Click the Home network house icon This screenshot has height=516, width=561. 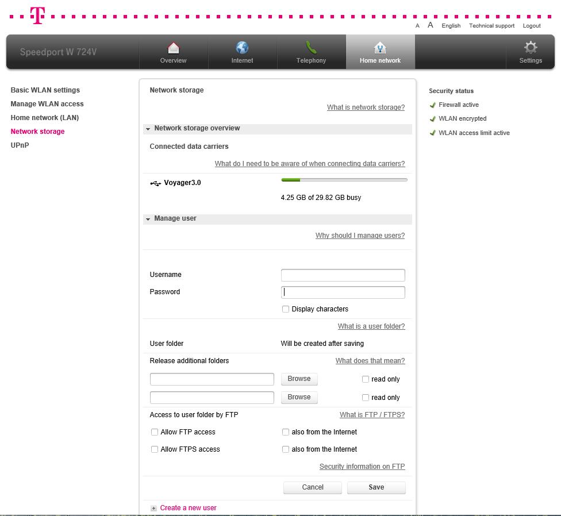point(380,48)
